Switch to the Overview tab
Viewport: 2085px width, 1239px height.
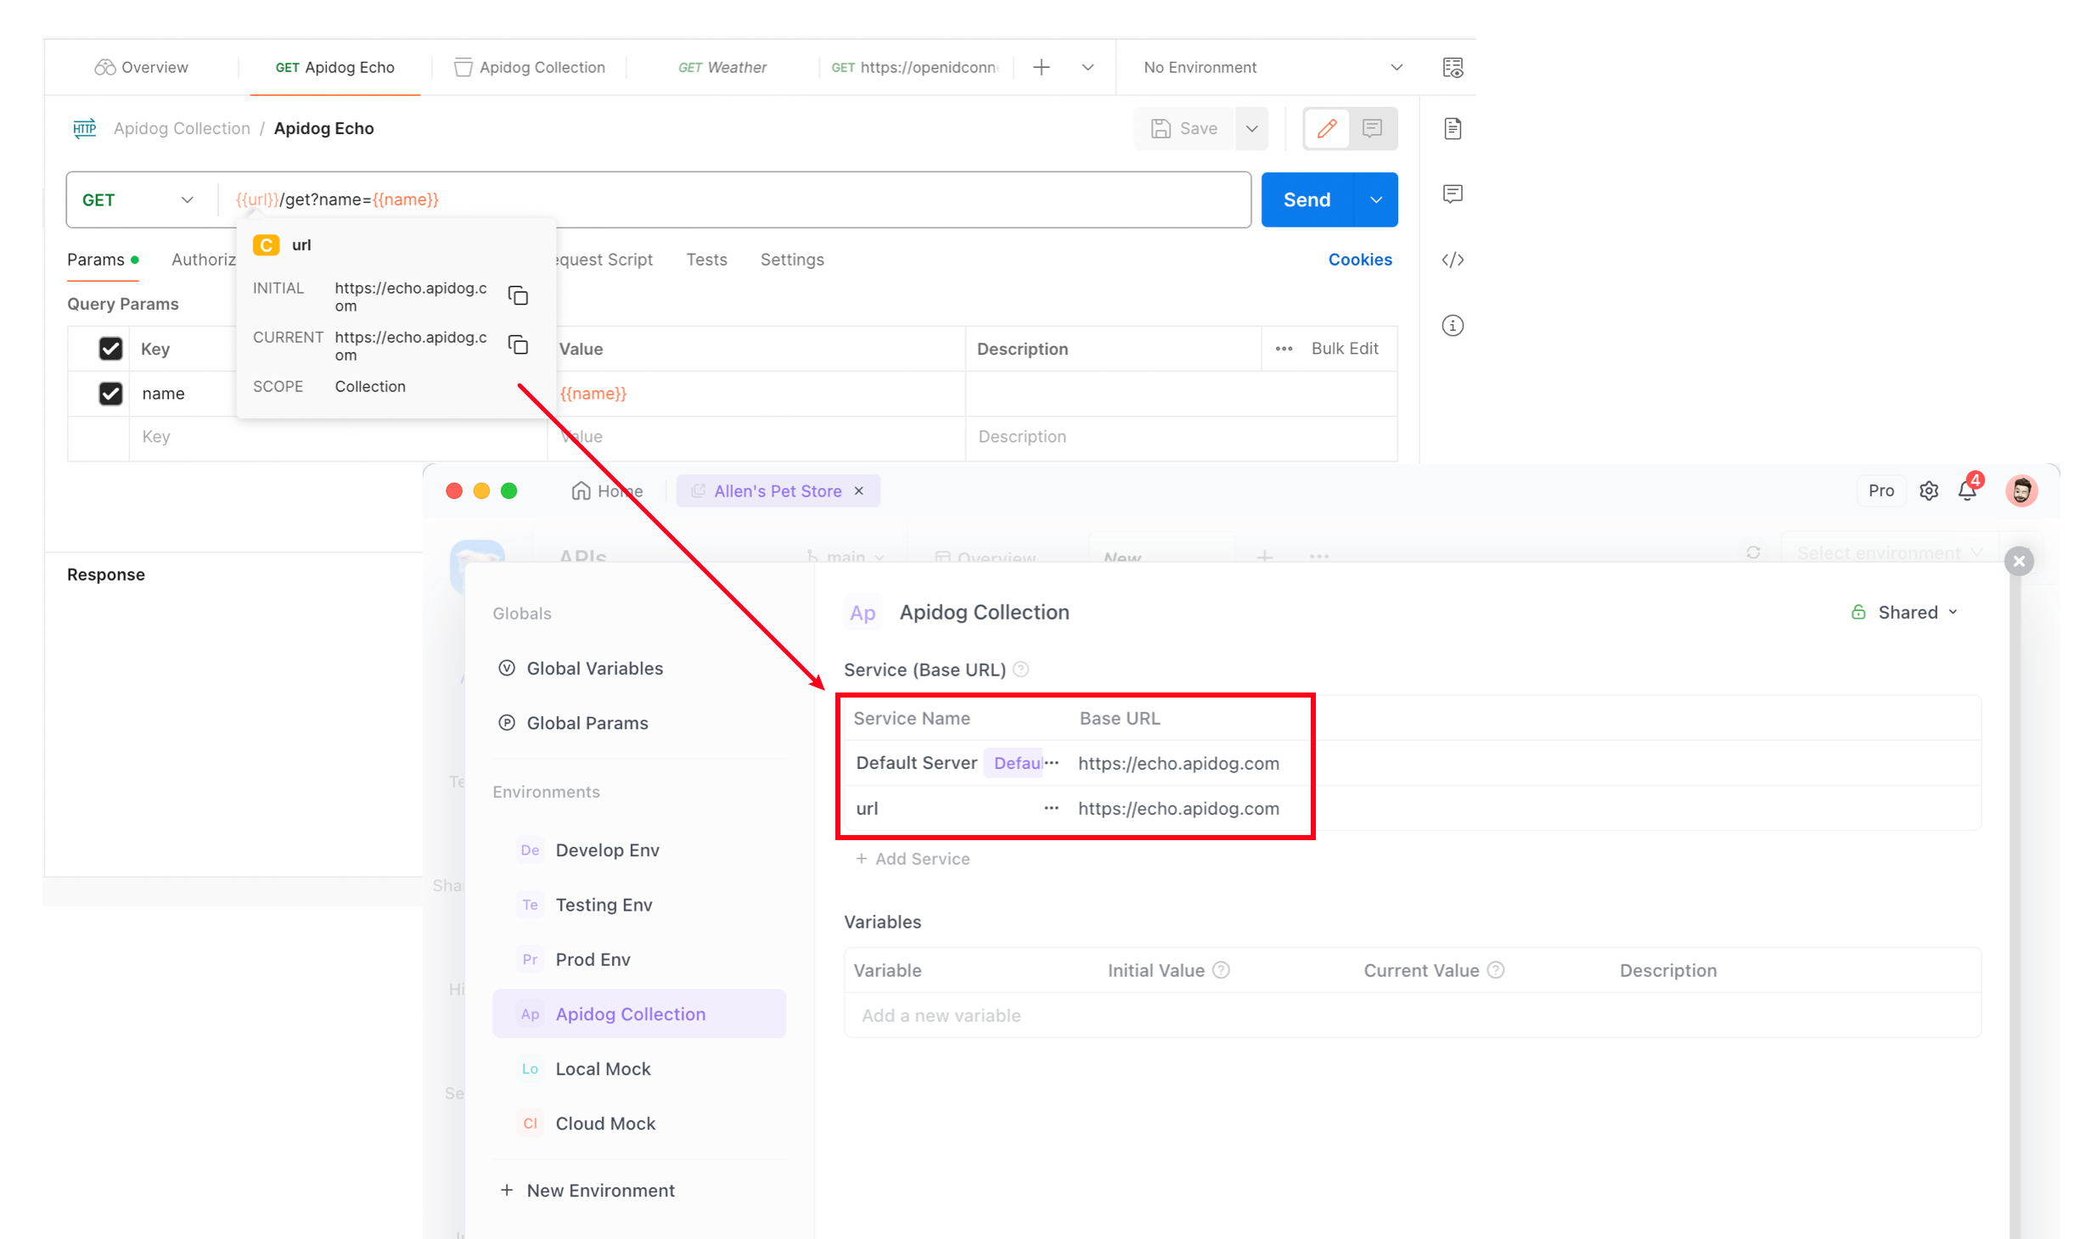pos(141,67)
